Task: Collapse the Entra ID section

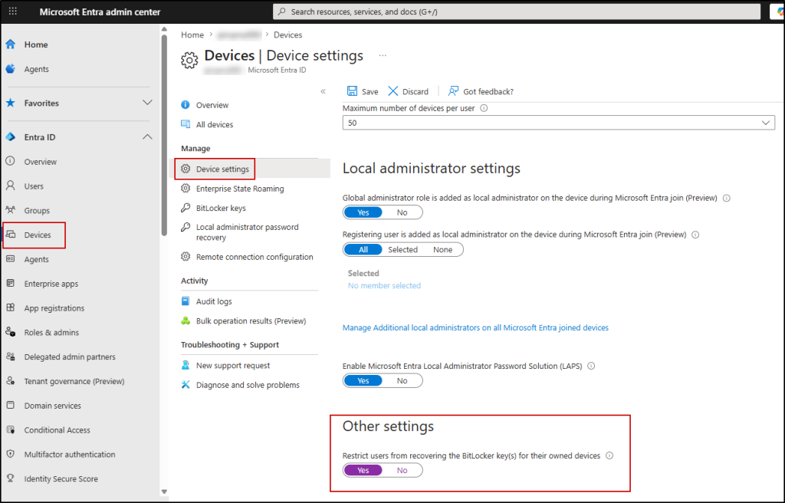Action: [146, 136]
